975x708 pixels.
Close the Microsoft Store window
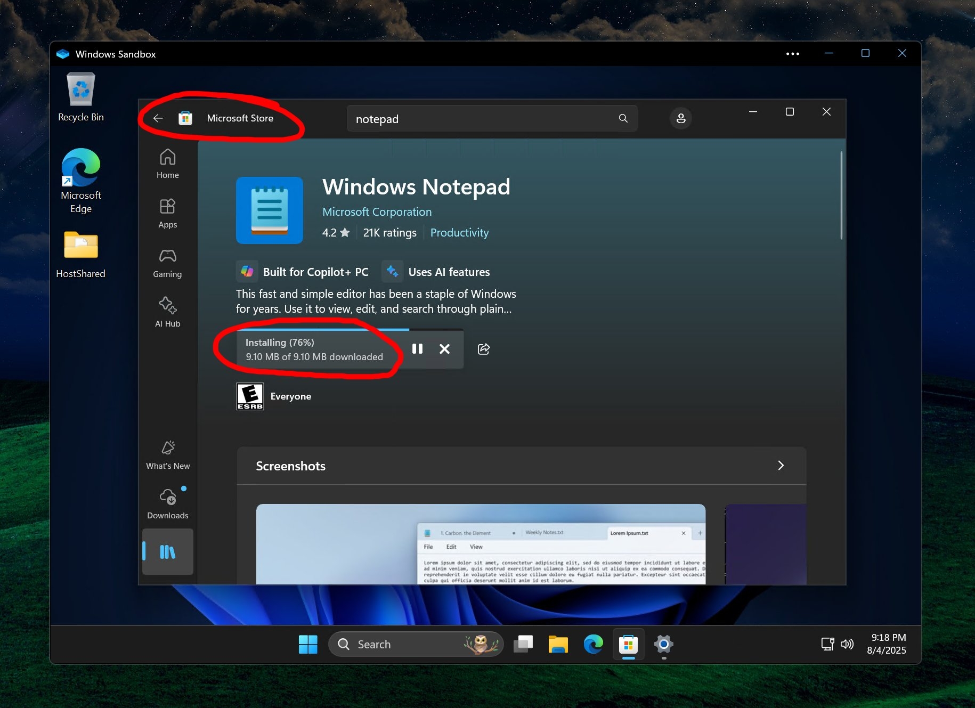point(826,111)
